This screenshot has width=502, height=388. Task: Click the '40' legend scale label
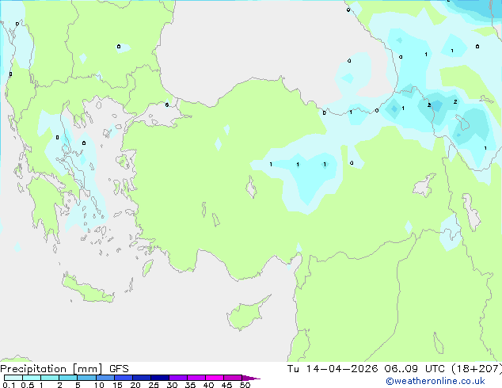point(208,385)
